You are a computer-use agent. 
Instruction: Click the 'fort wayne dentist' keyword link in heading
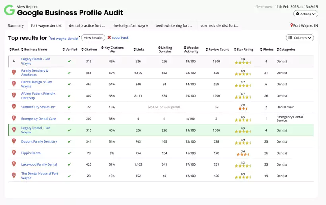point(64,39)
